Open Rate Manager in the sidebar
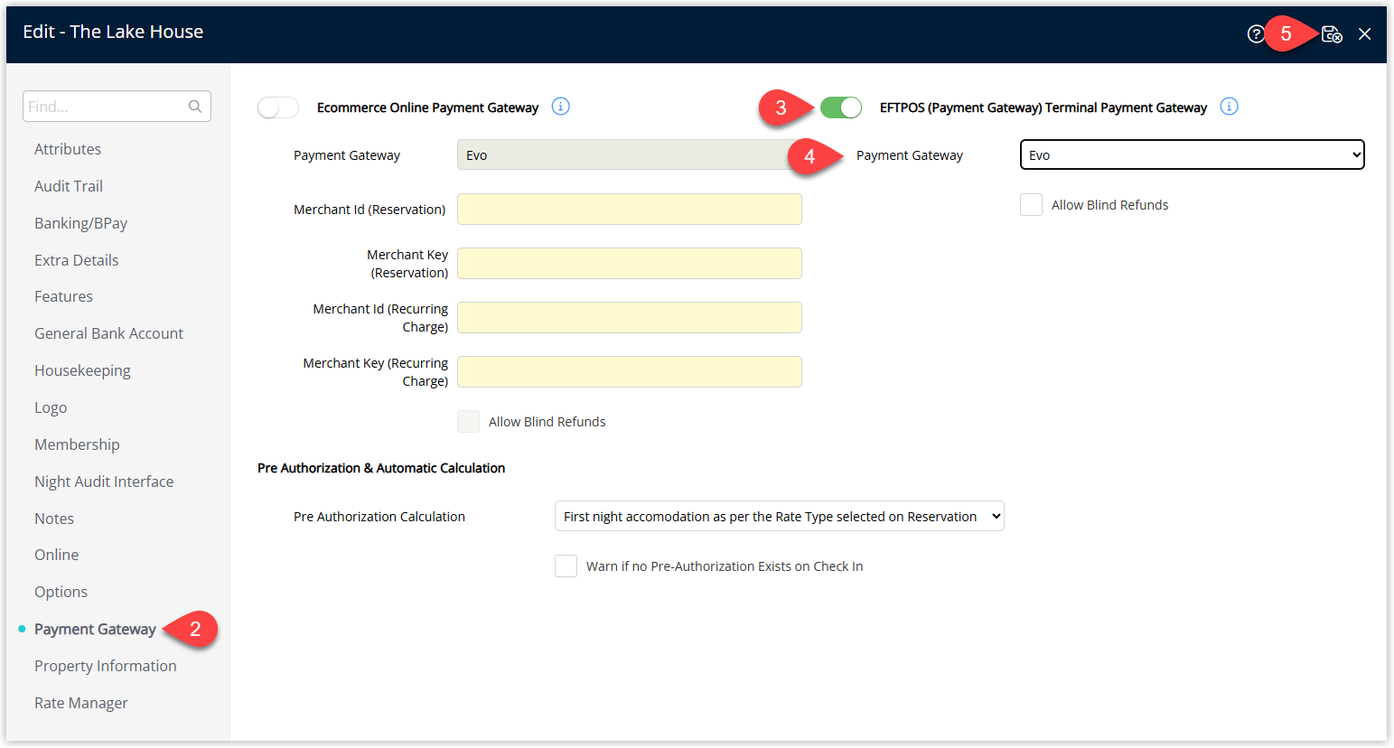 pos(81,703)
